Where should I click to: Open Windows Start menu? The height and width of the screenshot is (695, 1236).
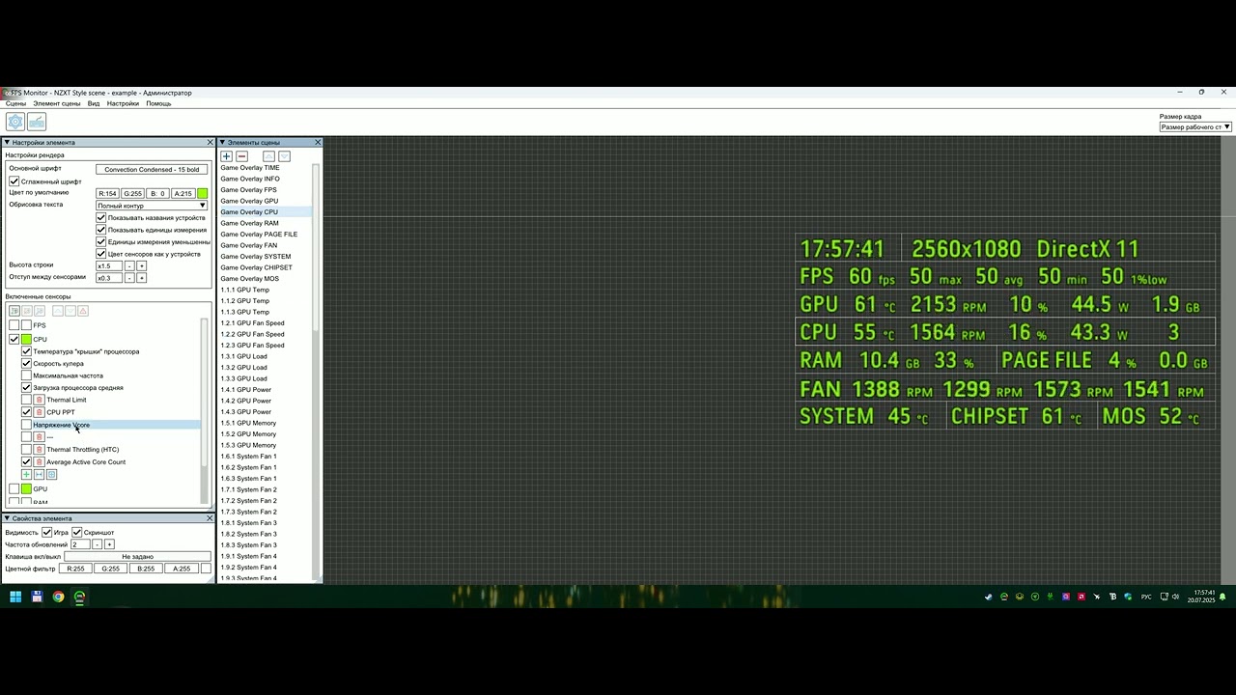(x=15, y=597)
